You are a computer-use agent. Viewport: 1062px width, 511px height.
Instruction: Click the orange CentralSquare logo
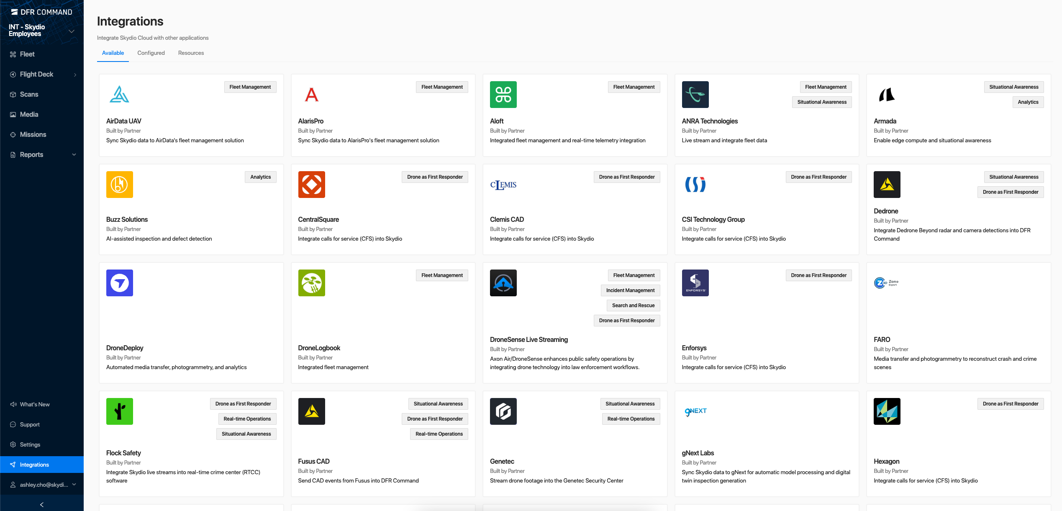[x=311, y=185]
